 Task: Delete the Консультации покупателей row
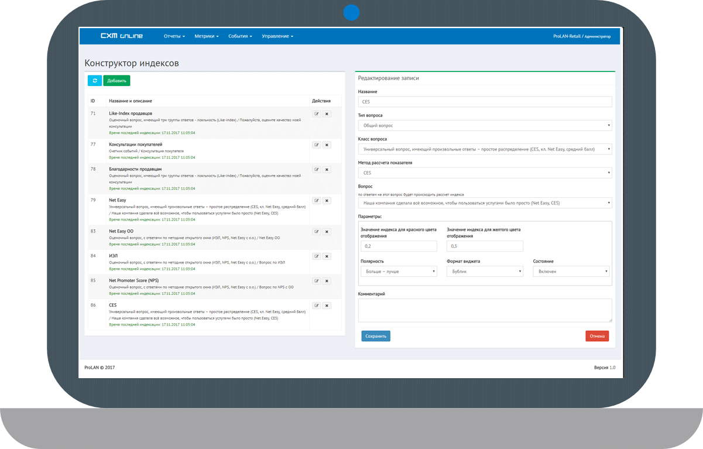(327, 145)
